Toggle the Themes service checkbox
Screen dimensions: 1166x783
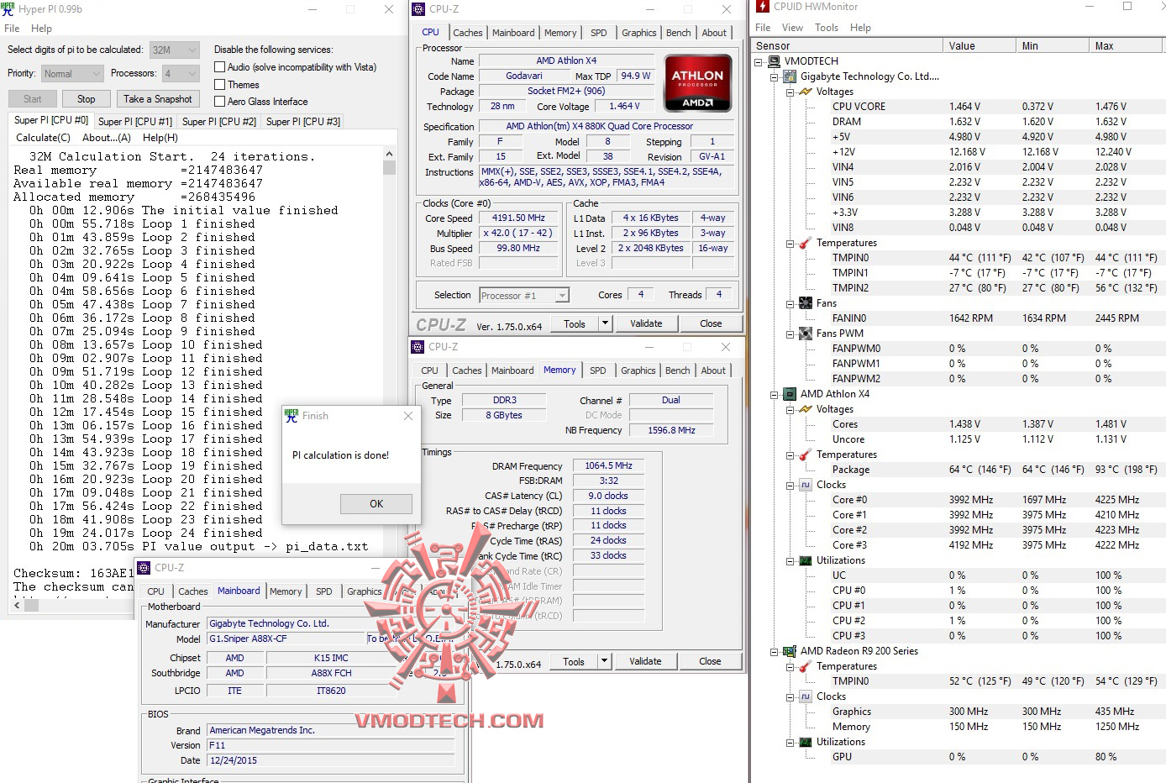tap(220, 85)
